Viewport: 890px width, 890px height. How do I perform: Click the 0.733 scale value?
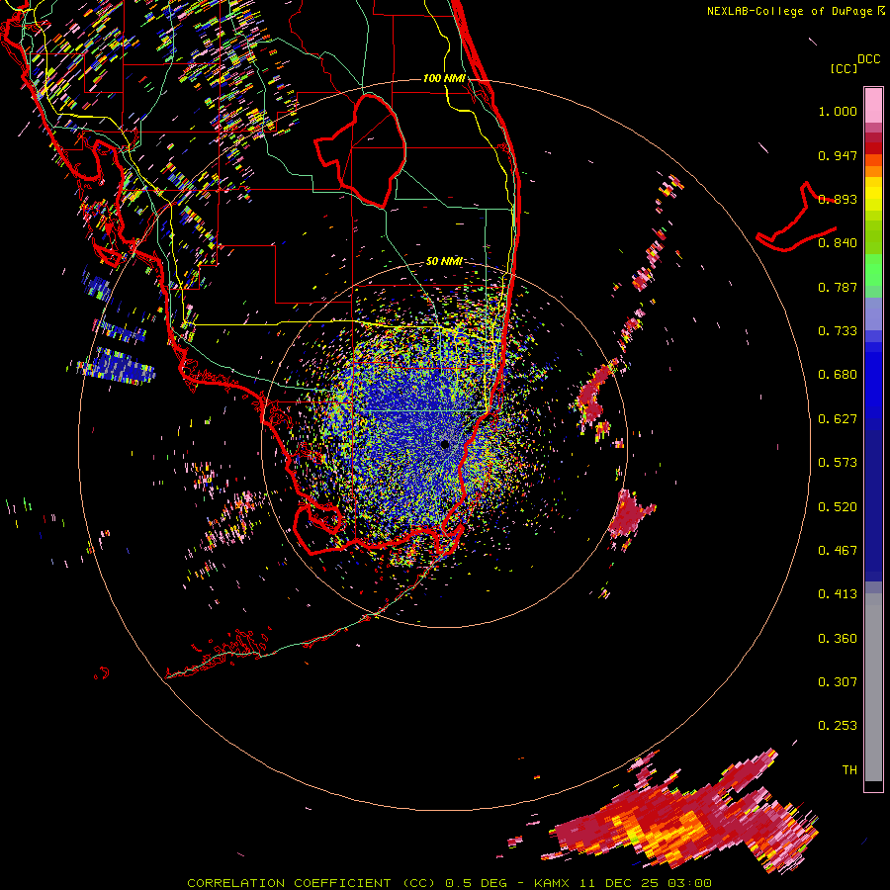coord(838,331)
